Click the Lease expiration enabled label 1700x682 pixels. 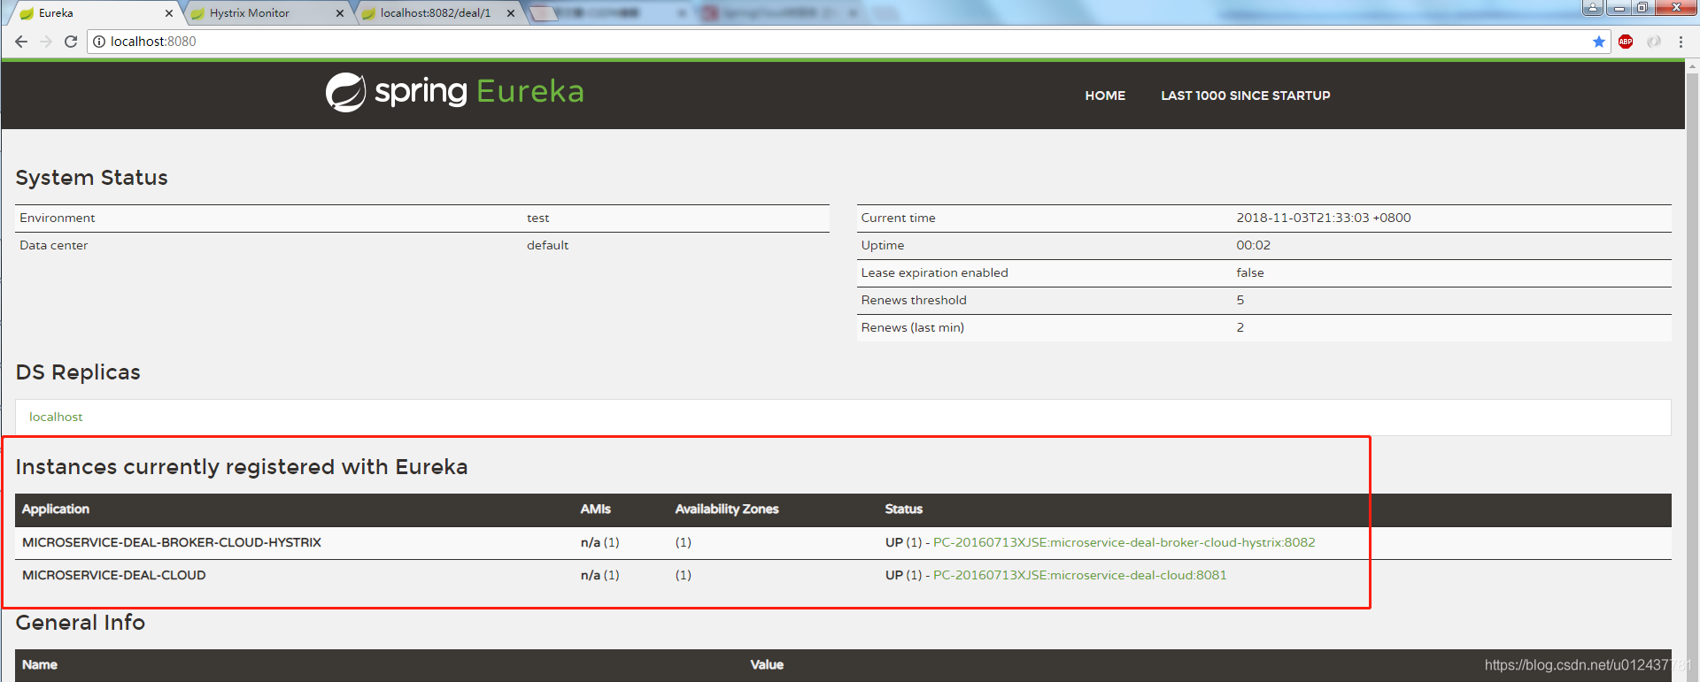(935, 272)
